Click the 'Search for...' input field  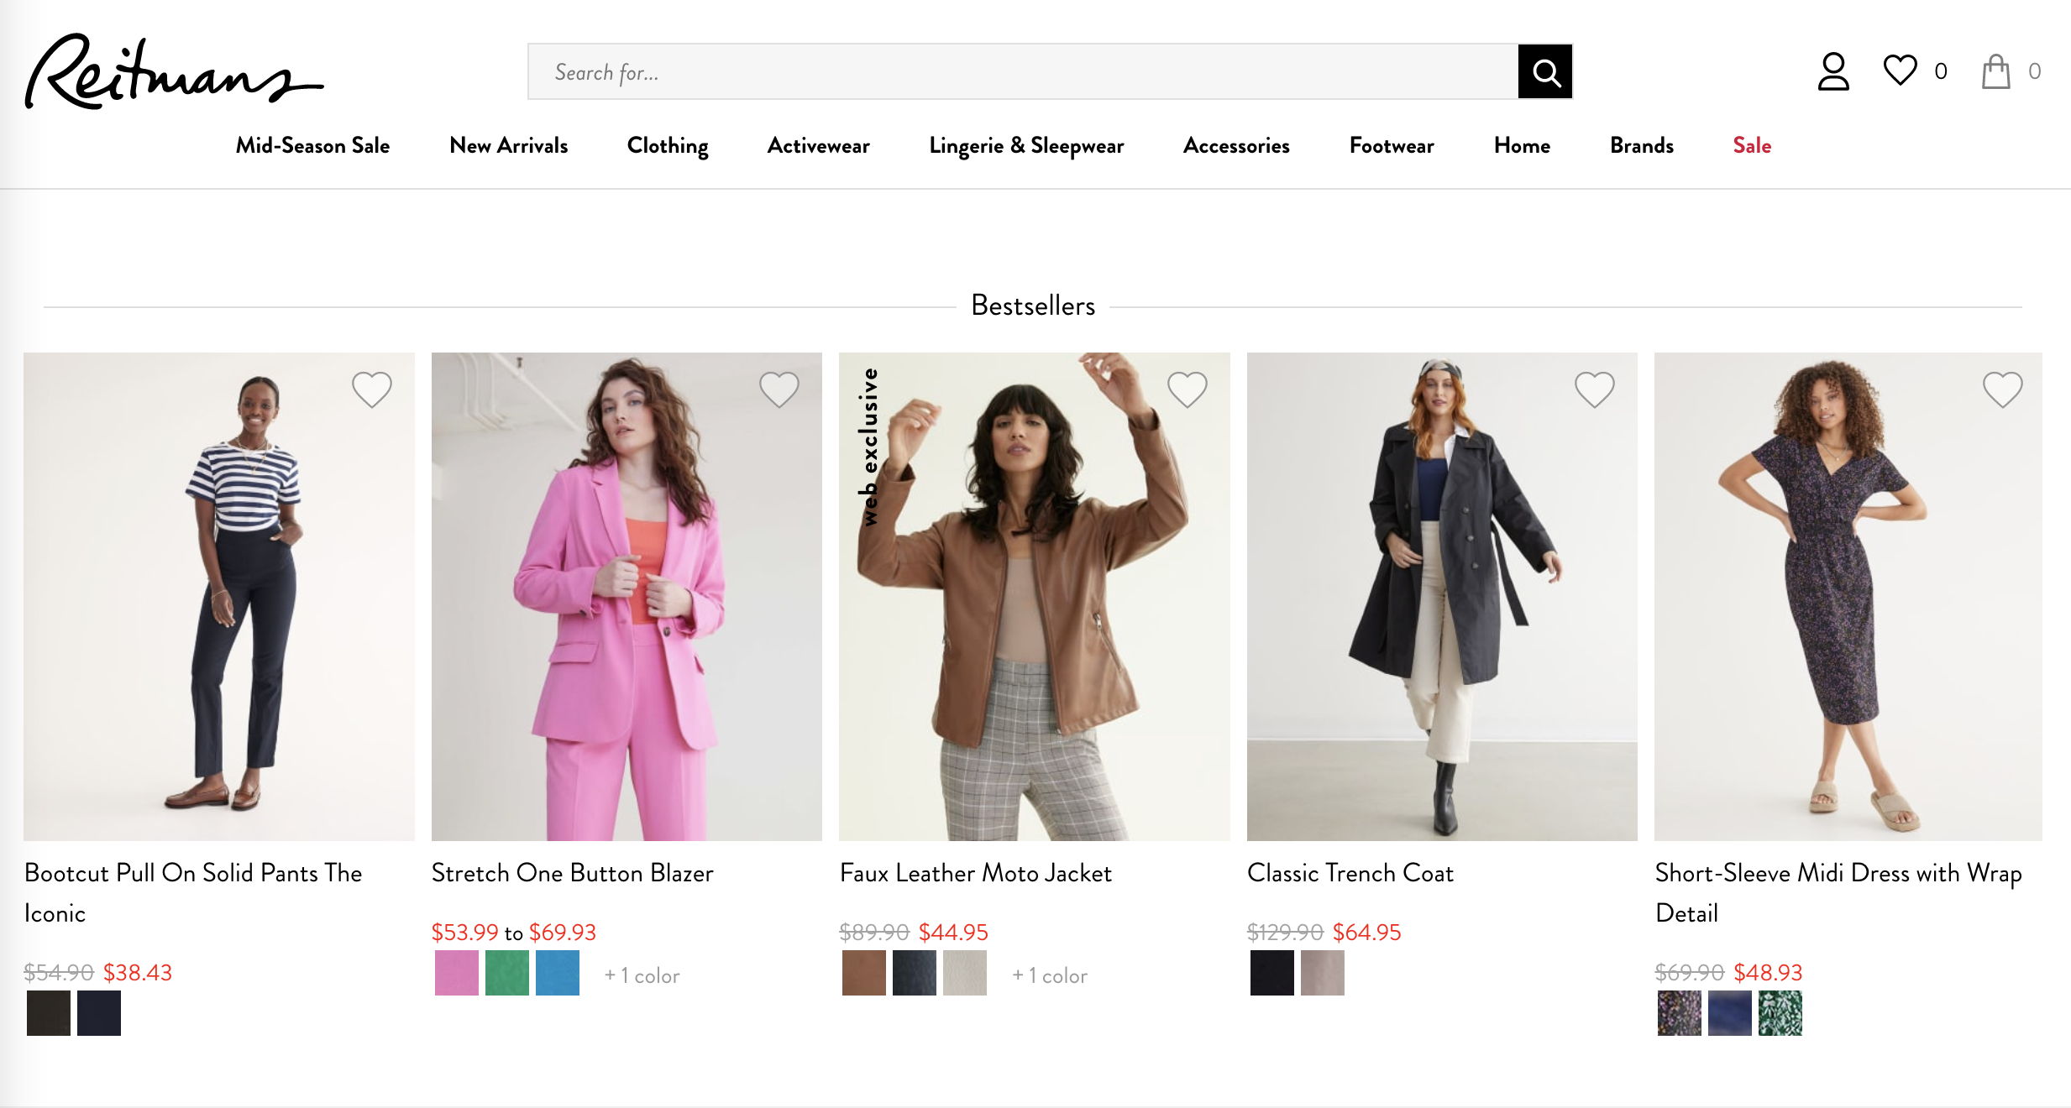point(1022,72)
